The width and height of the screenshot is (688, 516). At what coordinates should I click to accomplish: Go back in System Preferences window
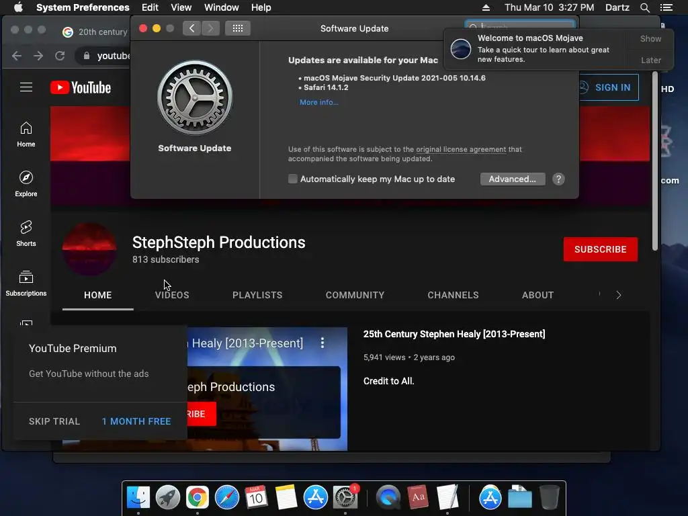click(x=191, y=28)
